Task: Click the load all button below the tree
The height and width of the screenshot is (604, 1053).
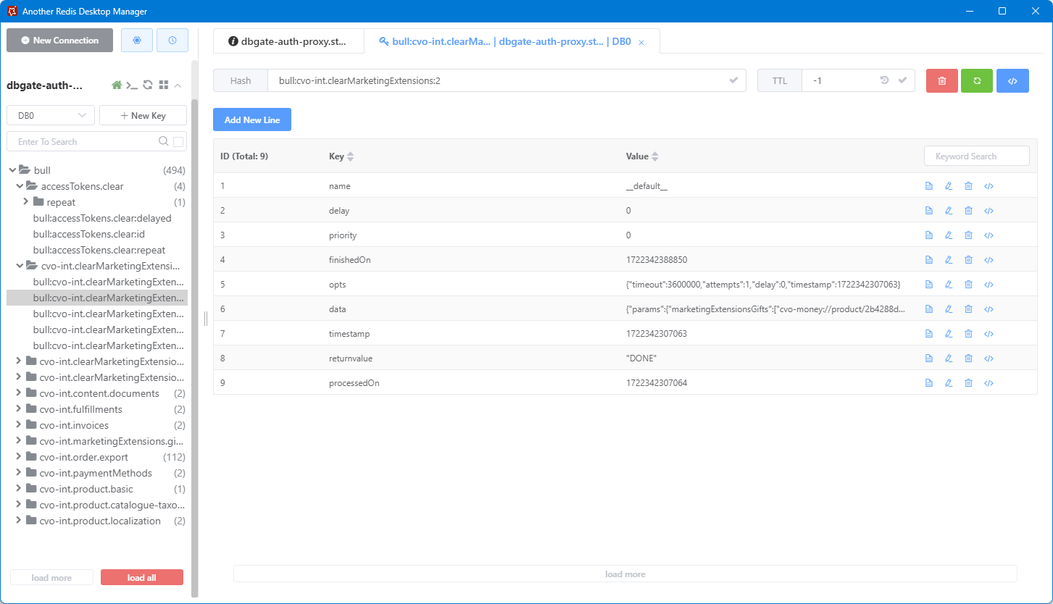Action: pyautogui.click(x=141, y=576)
